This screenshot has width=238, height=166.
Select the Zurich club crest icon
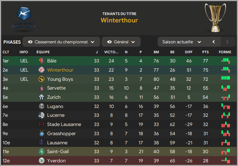coord(41,97)
